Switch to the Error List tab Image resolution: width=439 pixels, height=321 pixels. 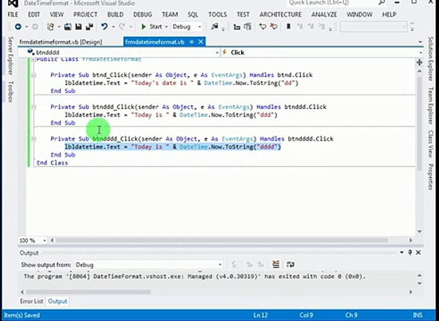[31, 301]
